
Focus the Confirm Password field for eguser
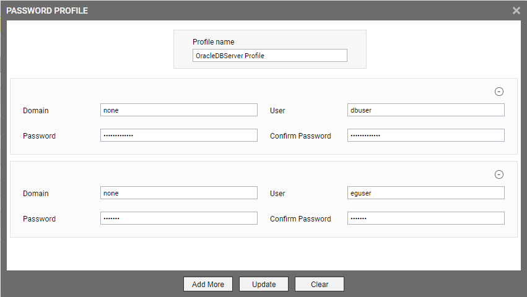click(x=426, y=218)
